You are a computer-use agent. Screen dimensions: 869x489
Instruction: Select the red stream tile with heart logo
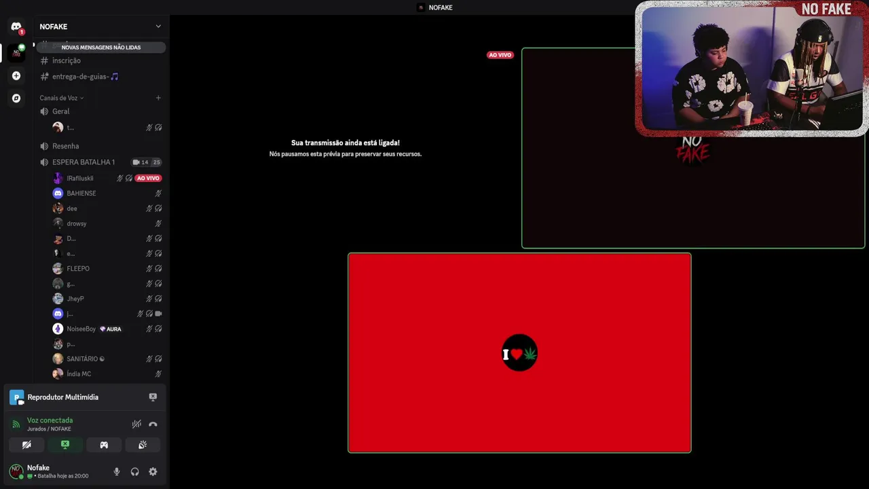[x=519, y=353]
